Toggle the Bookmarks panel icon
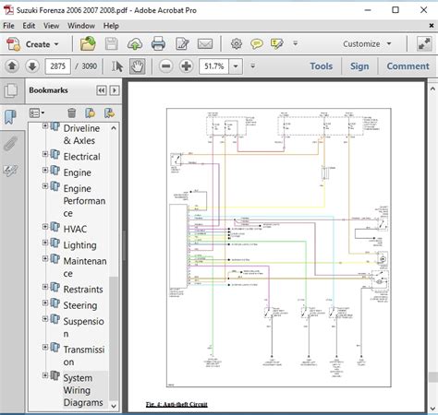 click(x=10, y=117)
